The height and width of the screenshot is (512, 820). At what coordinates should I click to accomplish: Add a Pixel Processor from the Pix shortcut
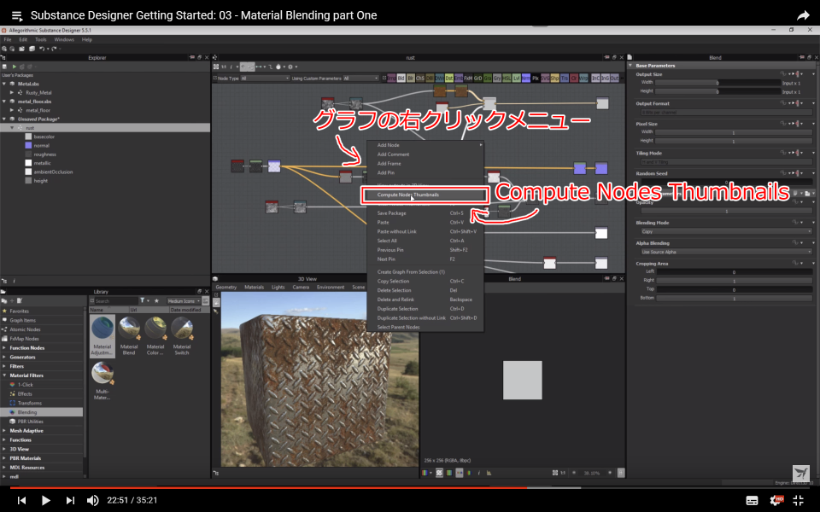coord(536,79)
